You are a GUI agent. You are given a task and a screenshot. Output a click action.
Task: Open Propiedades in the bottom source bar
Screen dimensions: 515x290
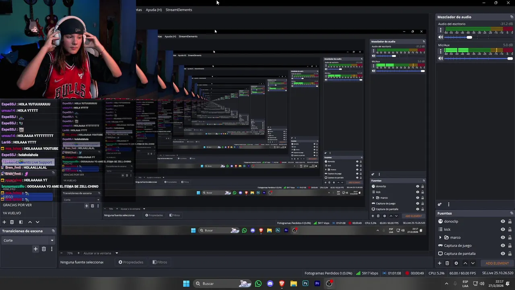[x=131, y=262]
